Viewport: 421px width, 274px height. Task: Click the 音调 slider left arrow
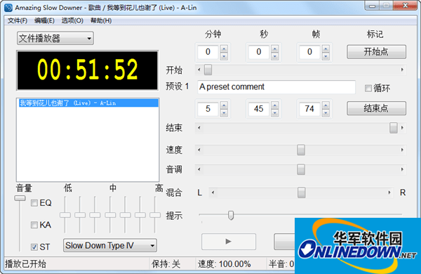[199, 169]
